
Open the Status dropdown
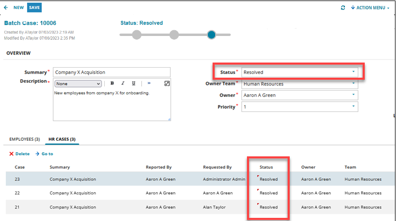353,72
